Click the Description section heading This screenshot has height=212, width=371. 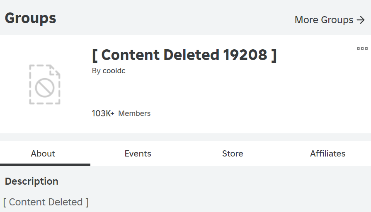[32, 181]
